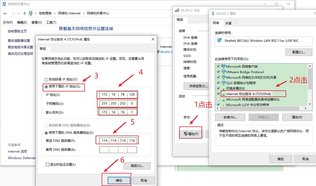Click the up arrow to parent folder
This screenshot has width=316, height=186.
(25, 13)
